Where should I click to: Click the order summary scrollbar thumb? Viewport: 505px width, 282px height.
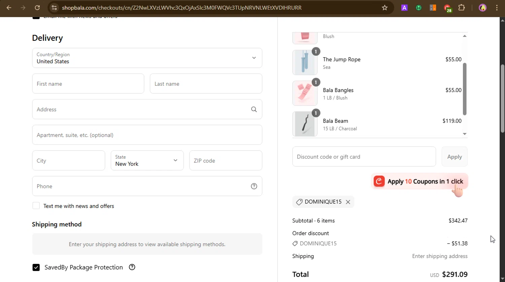point(465,89)
